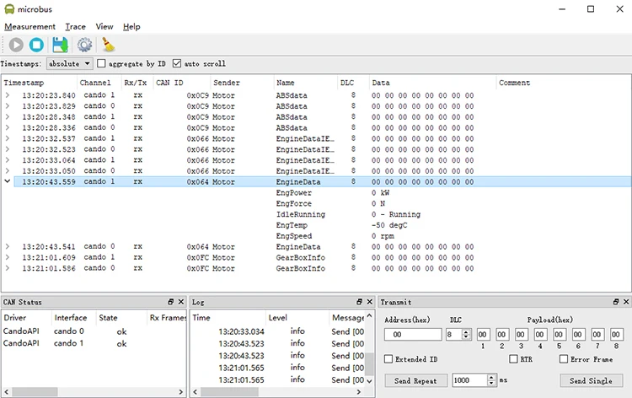The width and height of the screenshot is (632, 398).
Task: Click the microbus app icon in title bar
Action: coord(9,9)
